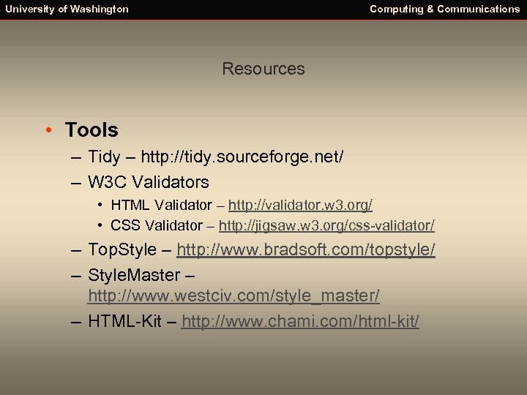Click the W3C Validators list item
The width and height of the screenshot is (527, 395).
click(x=148, y=182)
